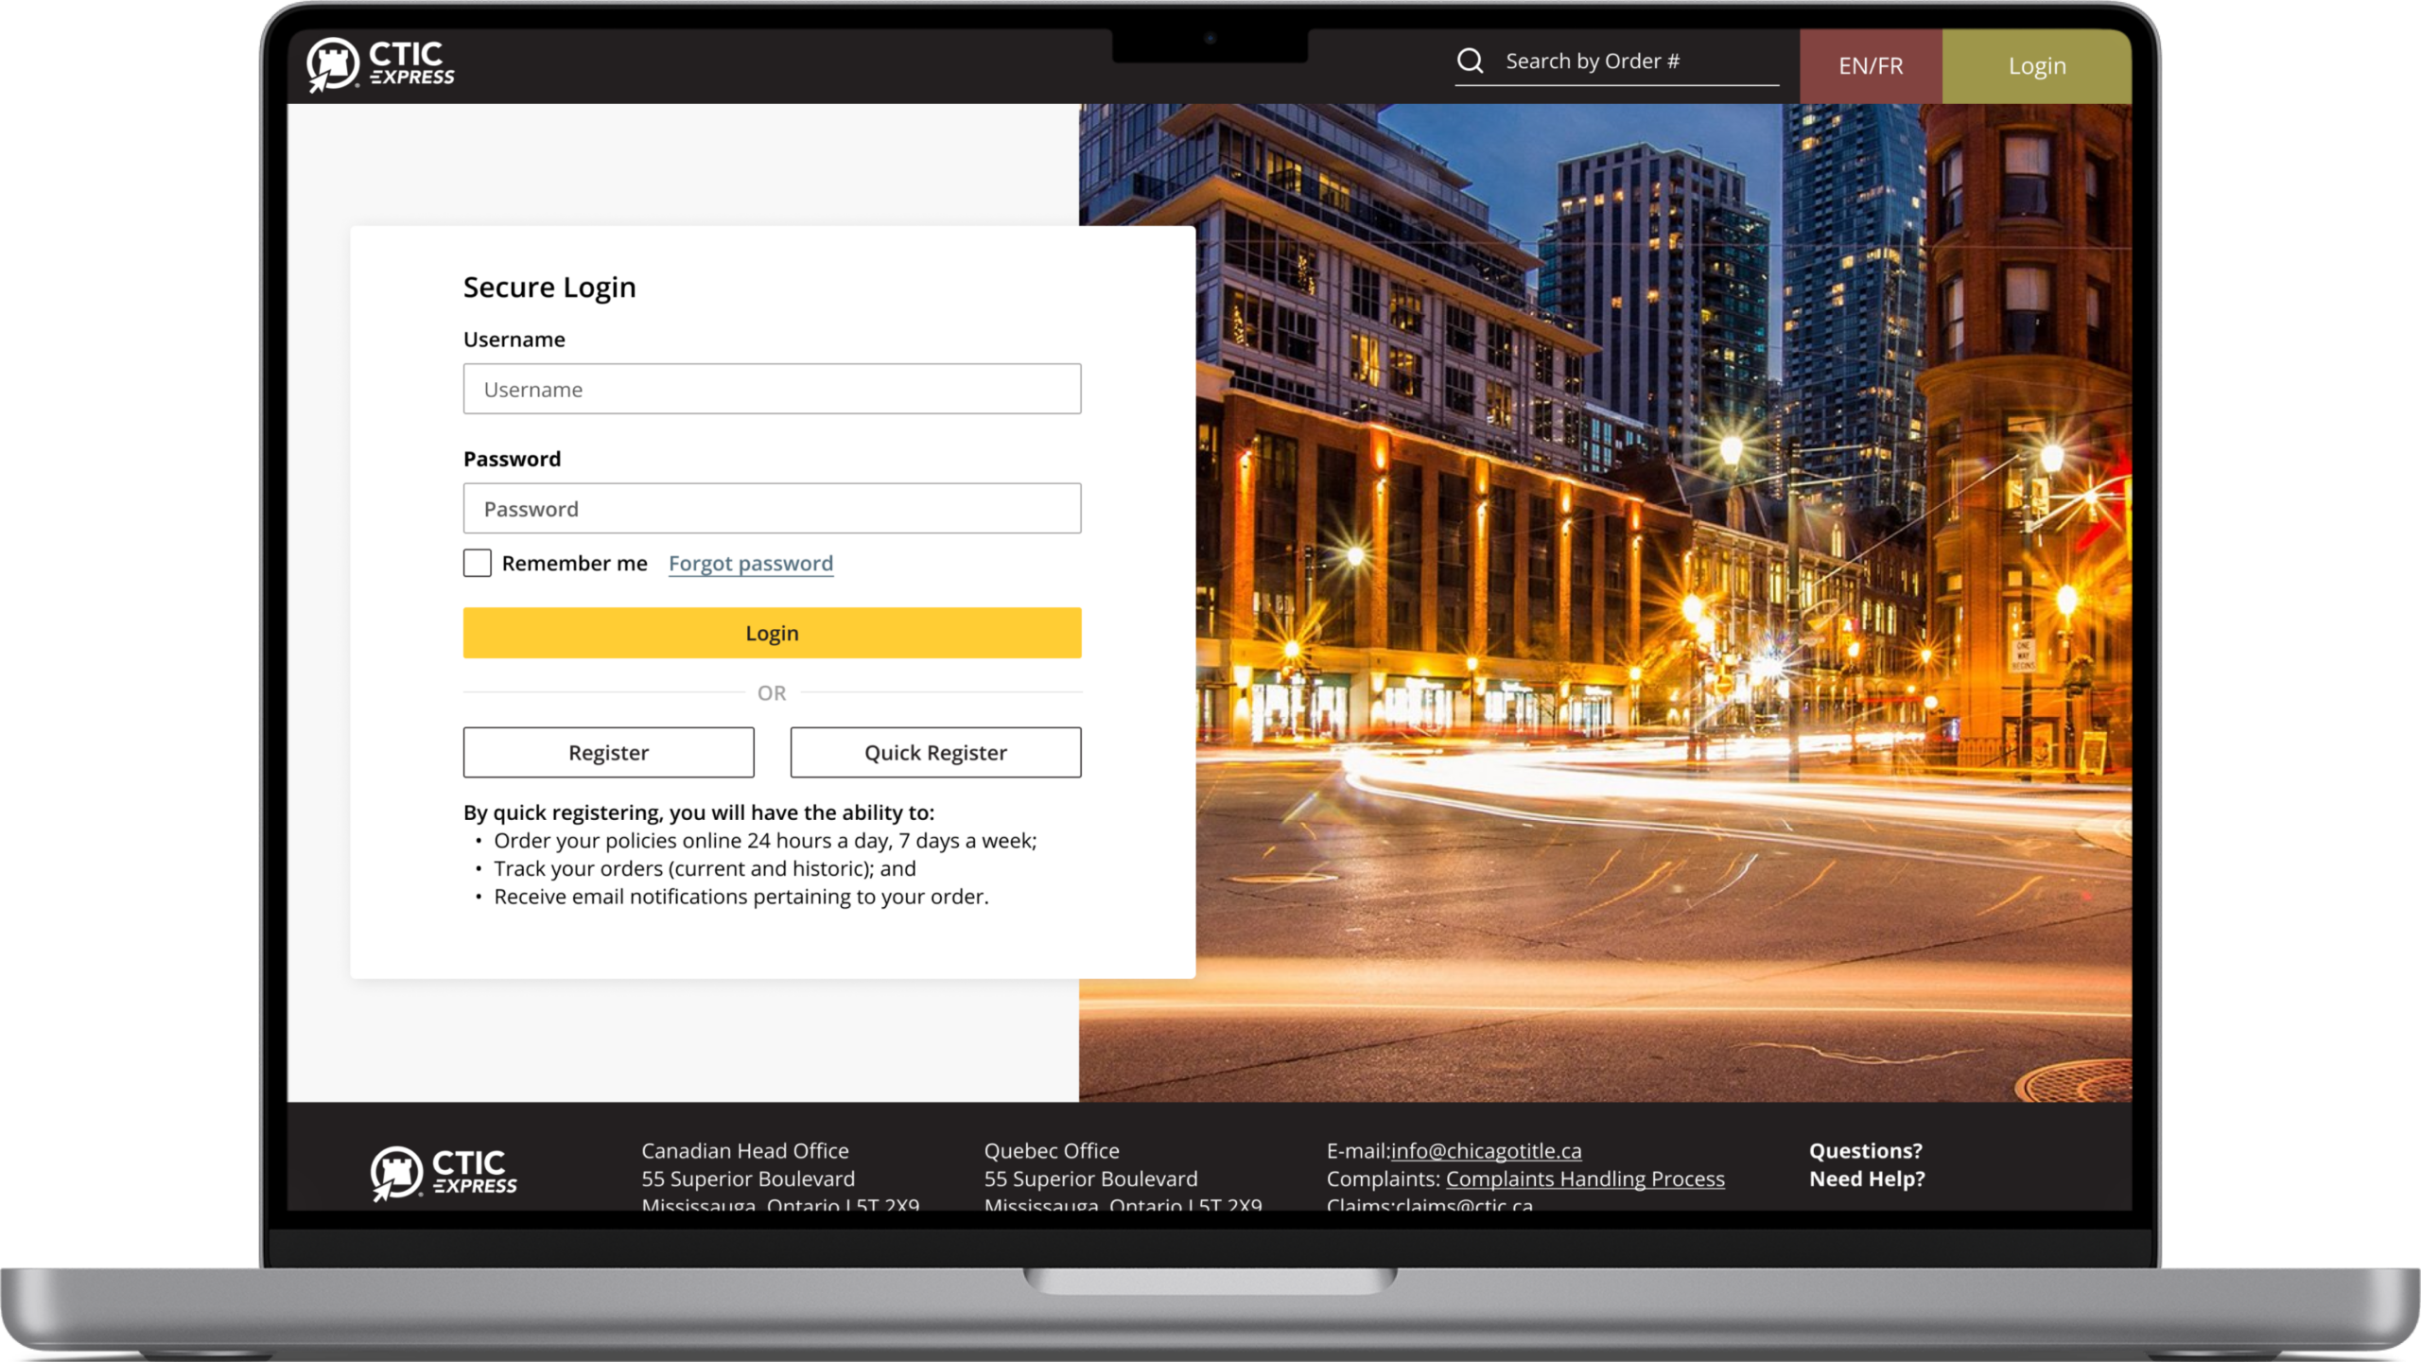Open the Forgot password link
The height and width of the screenshot is (1362, 2421).
750,564
